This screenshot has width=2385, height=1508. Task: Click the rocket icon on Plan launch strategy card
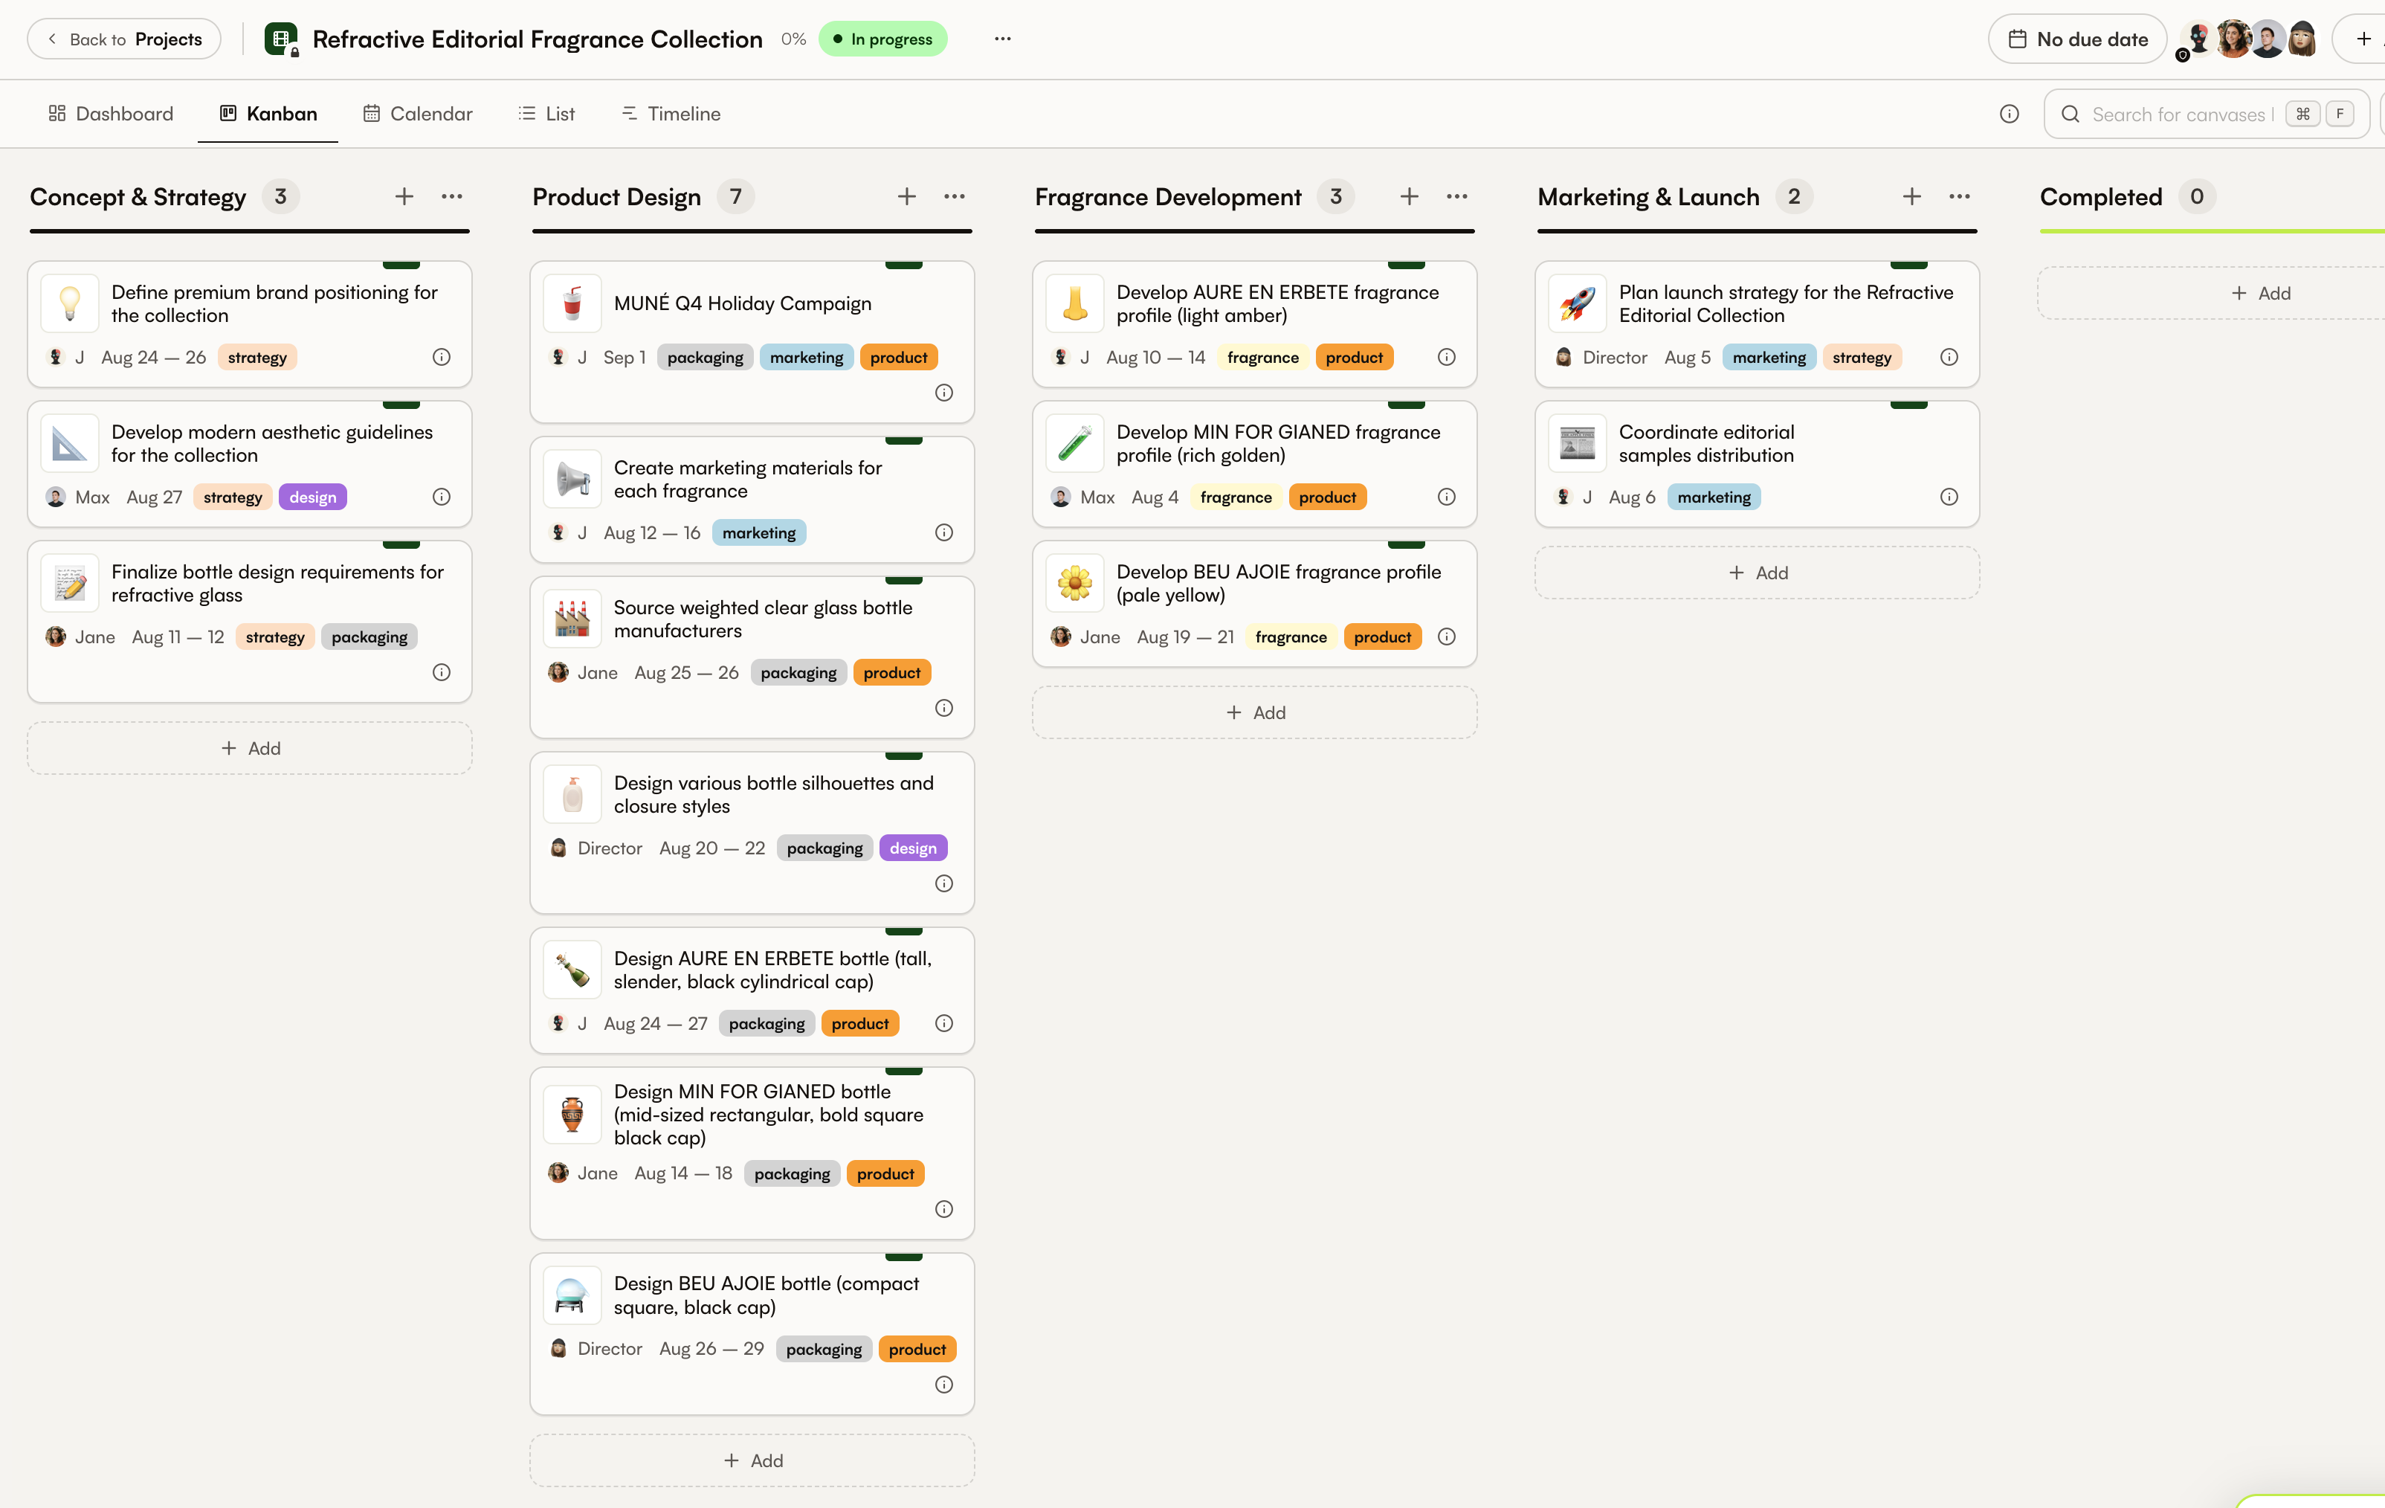pos(1577,303)
